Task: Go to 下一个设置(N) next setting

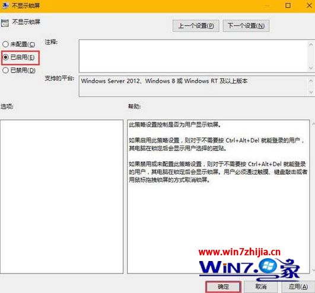Action: pos(246,25)
